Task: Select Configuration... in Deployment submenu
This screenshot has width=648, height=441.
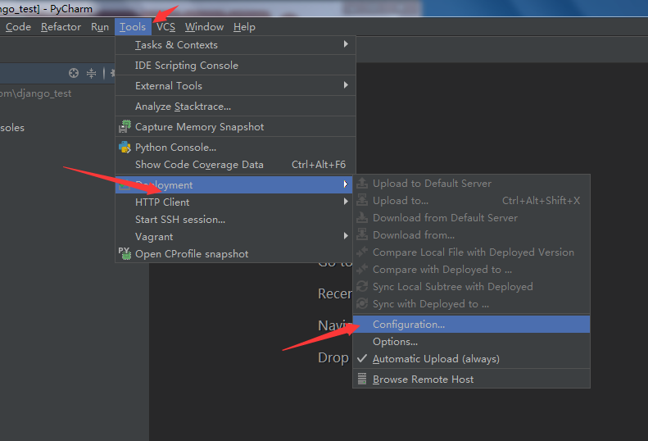Action: (471, 325)
